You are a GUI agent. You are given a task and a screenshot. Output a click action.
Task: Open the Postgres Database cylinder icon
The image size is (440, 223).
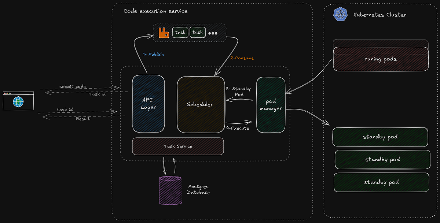coord(170,190)
